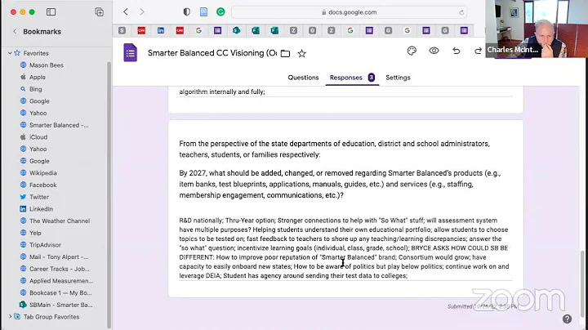
Task: Undo with the curved left arrow
Action: pos(456,51)
